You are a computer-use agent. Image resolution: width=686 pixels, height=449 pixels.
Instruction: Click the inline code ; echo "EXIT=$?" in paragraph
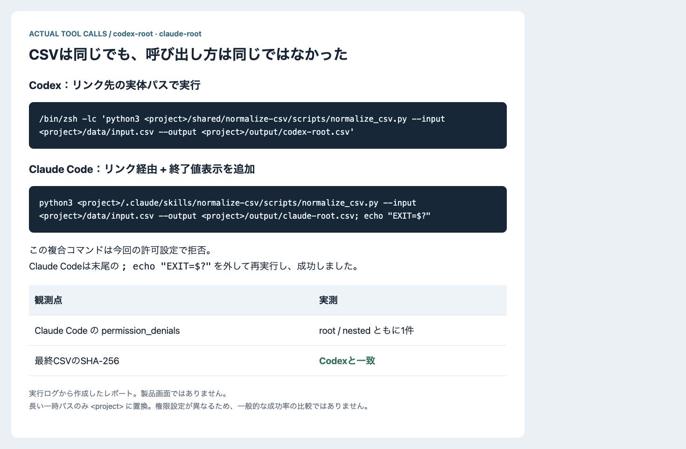tap(166, 266)
